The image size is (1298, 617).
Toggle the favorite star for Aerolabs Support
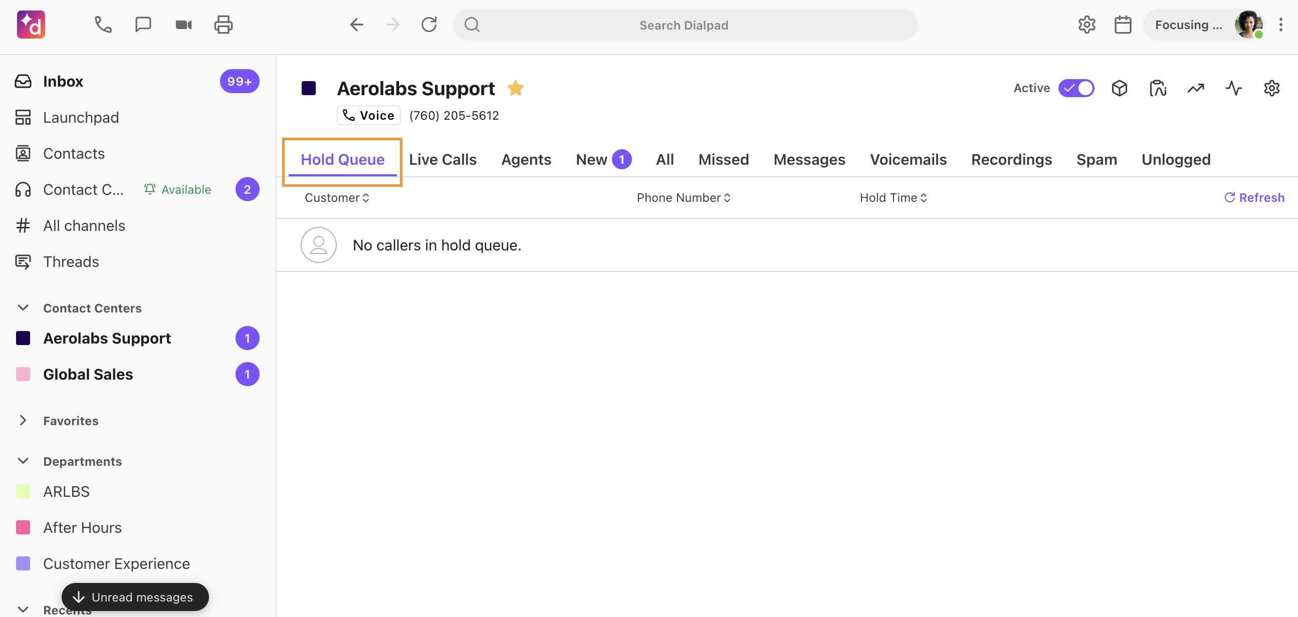point(516,88)
